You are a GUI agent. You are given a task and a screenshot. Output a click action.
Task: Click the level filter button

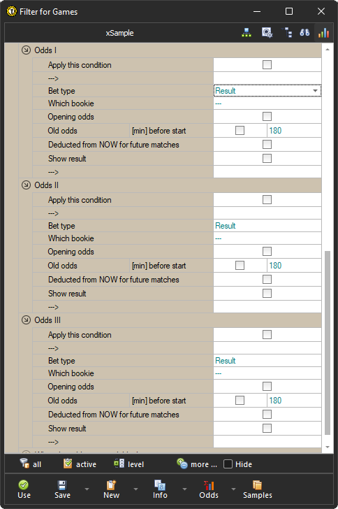[x=128, y=464]
